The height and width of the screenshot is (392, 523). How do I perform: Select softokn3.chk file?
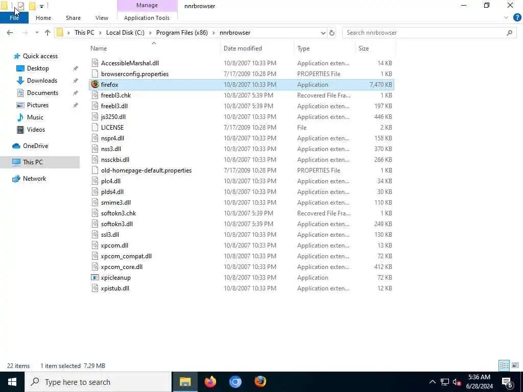(242, 213)
